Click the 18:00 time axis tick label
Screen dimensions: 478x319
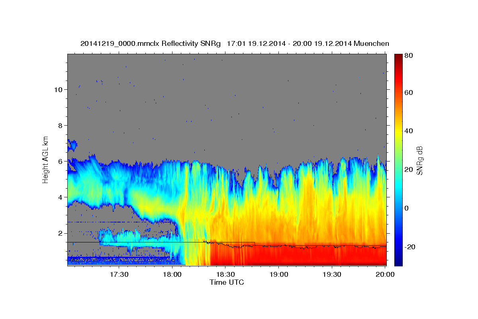click(x=172, y=274)
